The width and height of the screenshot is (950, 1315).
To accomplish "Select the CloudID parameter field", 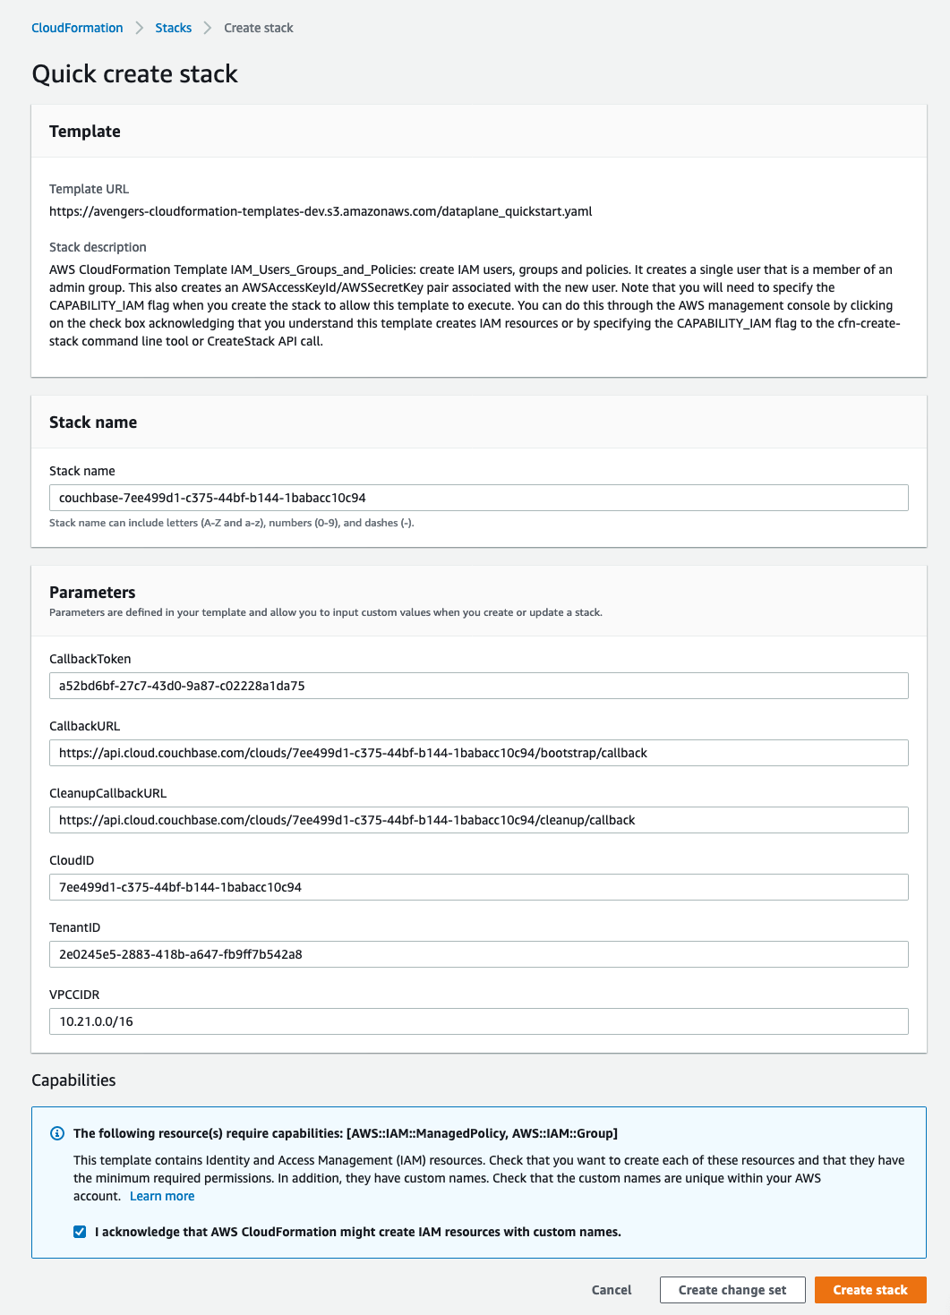I will [x=479, y=887].
